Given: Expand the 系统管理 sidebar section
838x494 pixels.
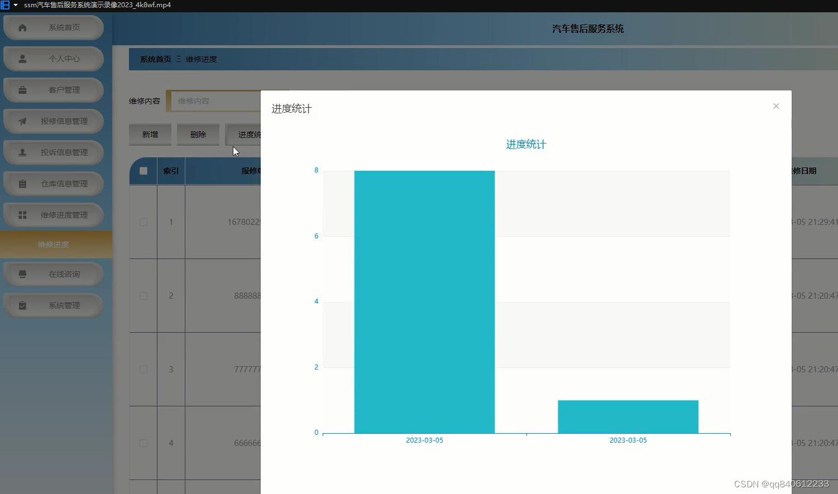Looking at the screenshot, I should tap(53, 305).
